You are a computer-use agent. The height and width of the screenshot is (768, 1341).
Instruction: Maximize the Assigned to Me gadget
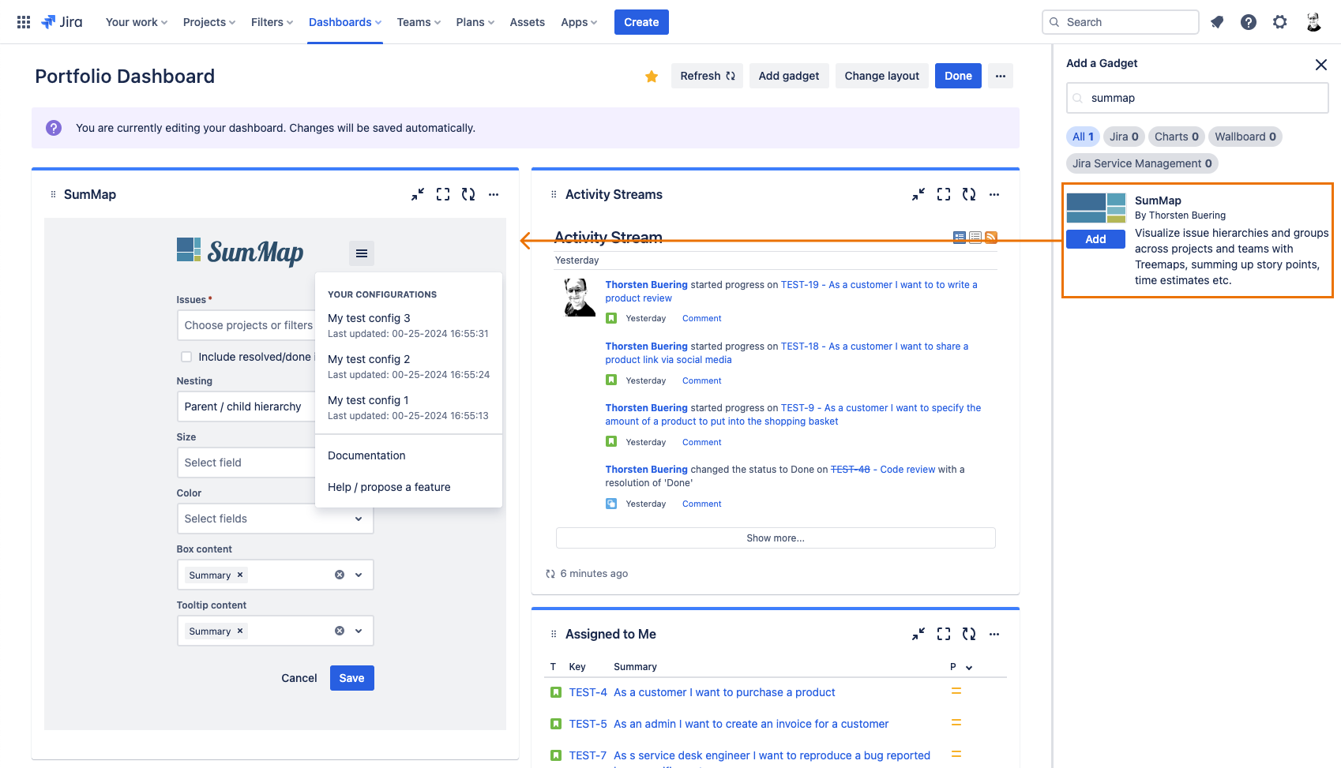click(x=944, y=634)
